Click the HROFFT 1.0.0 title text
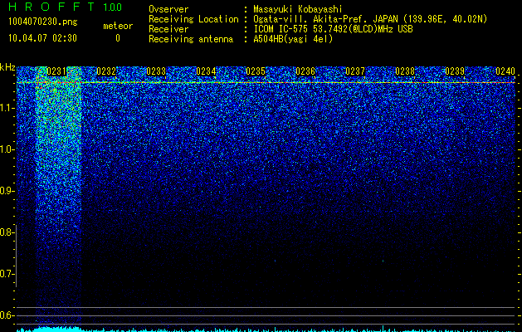Image resolution: width=522 pixels, height=332 pixels. click(65, 7)
